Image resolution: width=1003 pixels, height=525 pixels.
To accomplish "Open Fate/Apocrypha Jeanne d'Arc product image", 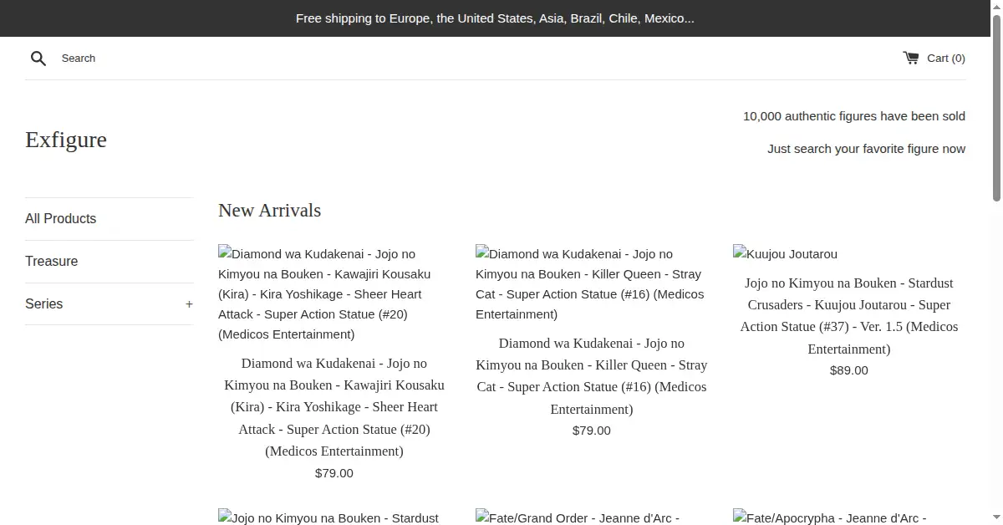I will 849,517.
